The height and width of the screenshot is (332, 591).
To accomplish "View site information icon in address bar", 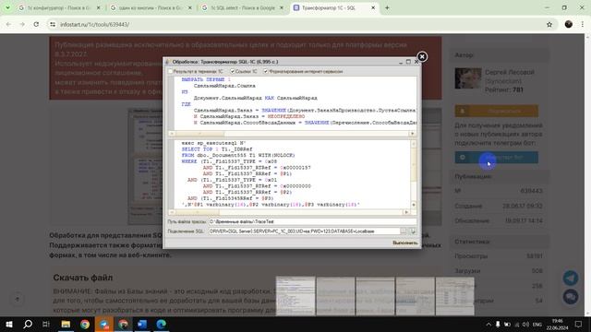I will tap(53, 25).
